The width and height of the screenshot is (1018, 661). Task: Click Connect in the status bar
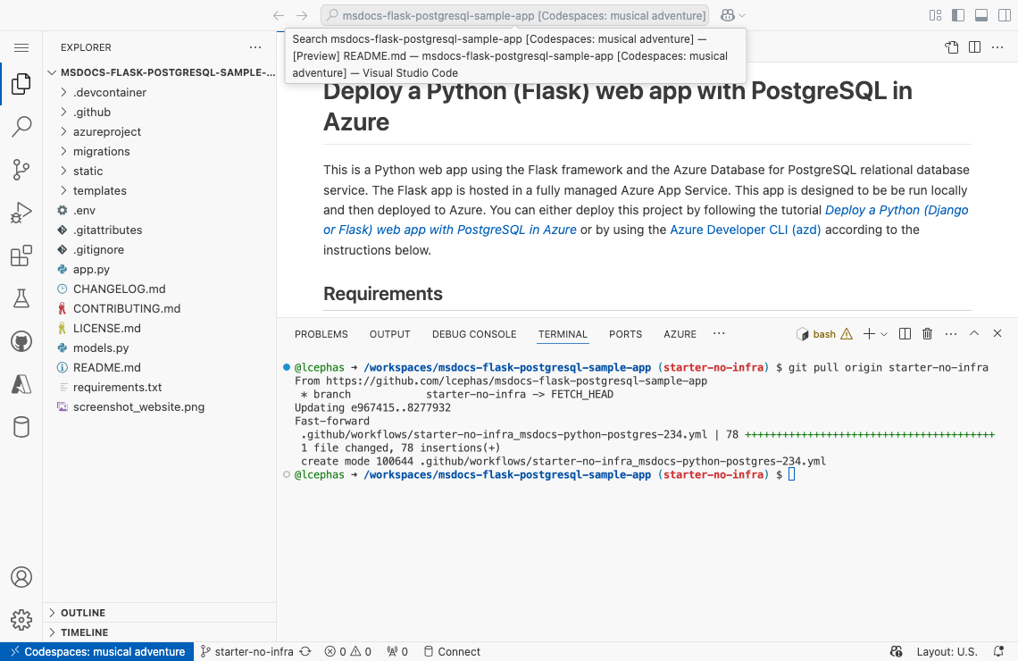(452, 651)
